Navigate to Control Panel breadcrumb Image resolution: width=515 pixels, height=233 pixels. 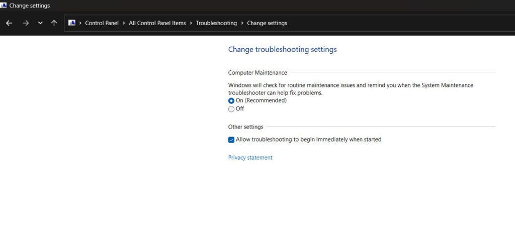(x=102, y=23)
